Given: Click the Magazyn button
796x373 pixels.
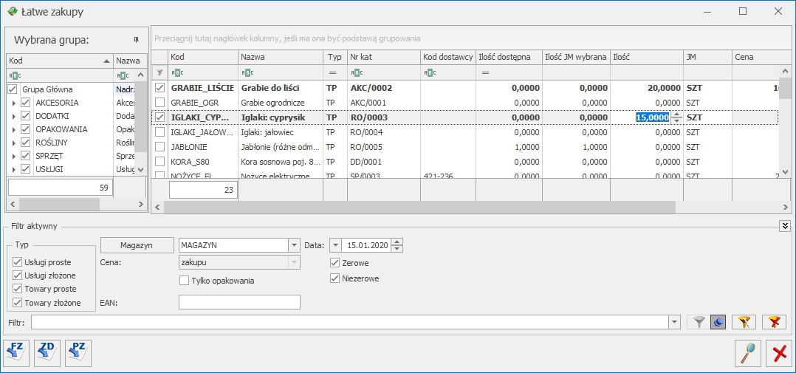Looking at the screenshot, I should pyautogui.click(x=137, y=245).
